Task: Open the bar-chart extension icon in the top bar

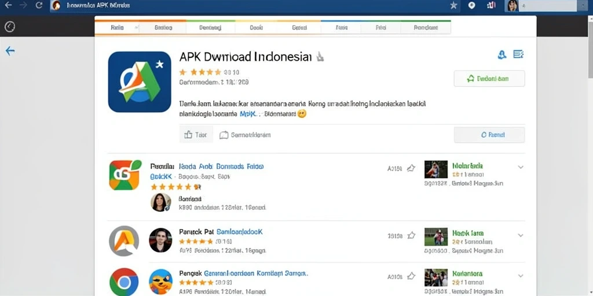Action: [x=491, y=5]
